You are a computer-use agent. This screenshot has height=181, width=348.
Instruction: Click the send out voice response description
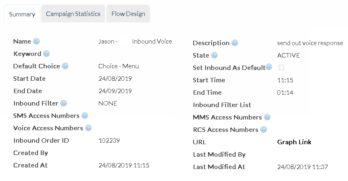tap(310, 43)
